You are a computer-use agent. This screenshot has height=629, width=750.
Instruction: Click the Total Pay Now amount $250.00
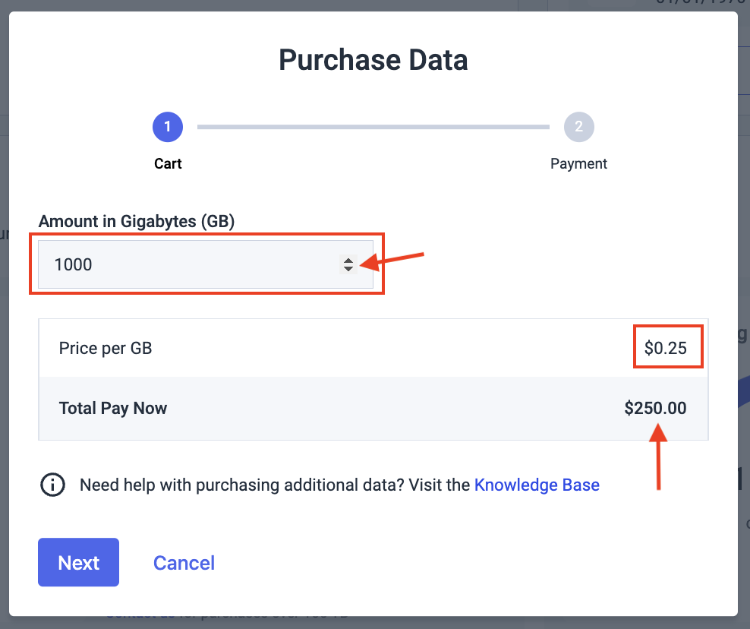(x=654, y=408)
